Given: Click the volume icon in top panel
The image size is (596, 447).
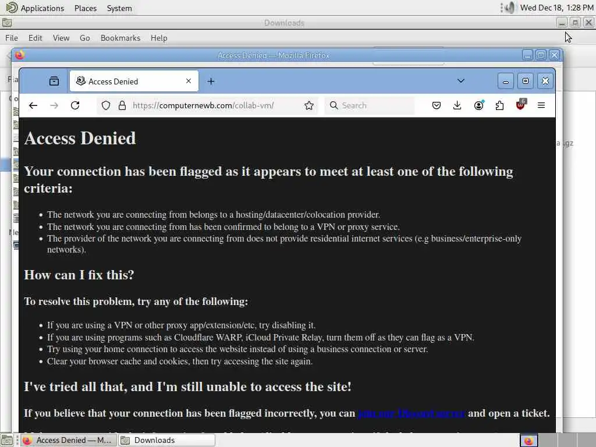Looking at the screenshot, I should pyautogui.click(x=509, y=8).
